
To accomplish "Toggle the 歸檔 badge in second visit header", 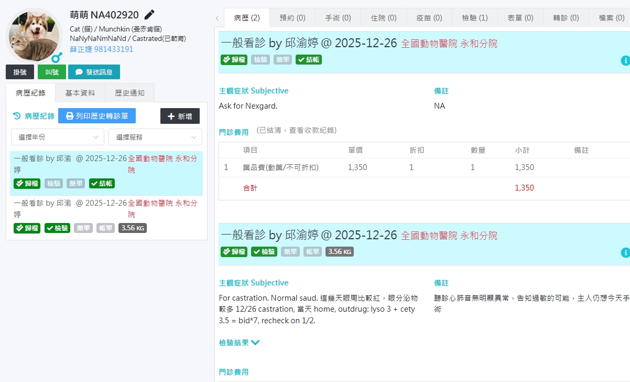I will pos(234,251).
